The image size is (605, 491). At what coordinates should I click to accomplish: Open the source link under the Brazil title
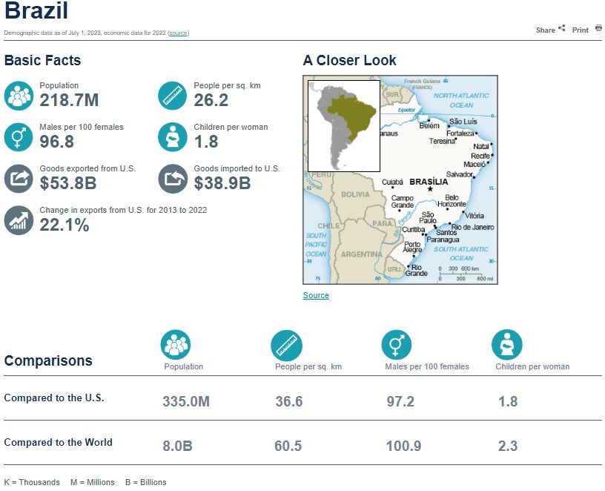tap(178, 33)
